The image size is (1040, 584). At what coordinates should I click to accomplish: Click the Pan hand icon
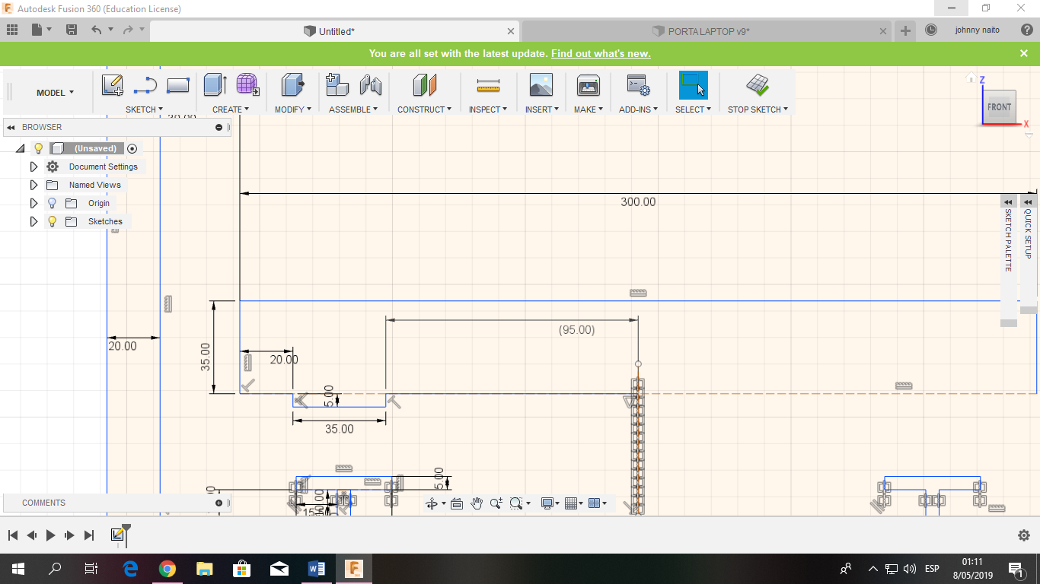click(x=477, y=503)
